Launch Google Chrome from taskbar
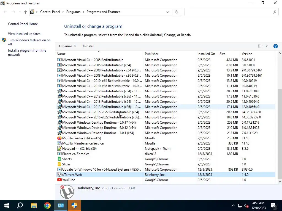The height and width of the screenshot is (211, 282). point(47,206)
